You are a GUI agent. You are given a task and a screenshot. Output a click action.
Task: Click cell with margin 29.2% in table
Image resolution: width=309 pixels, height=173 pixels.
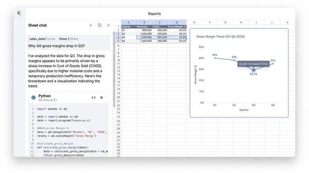[177, 37]
